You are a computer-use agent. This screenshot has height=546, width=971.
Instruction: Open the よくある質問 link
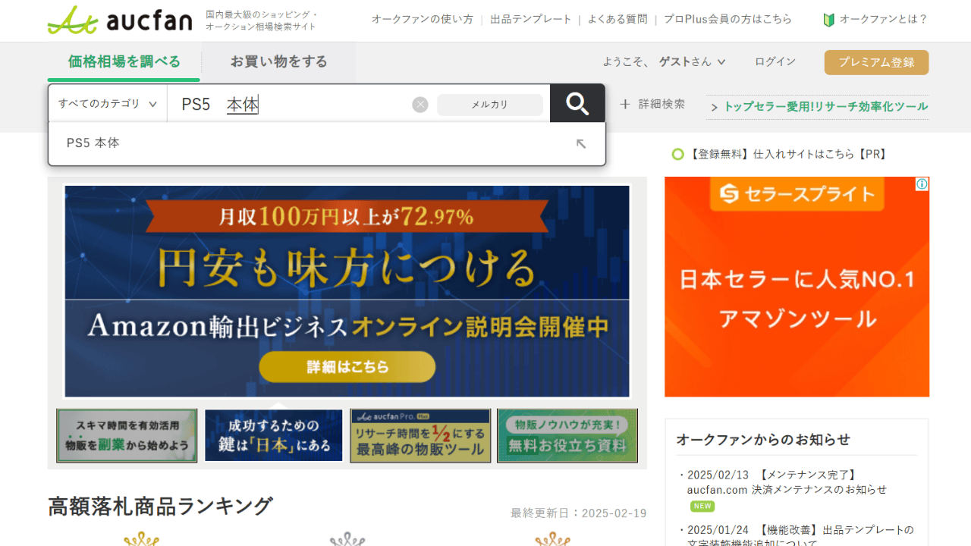pyautogui.click(x=617, y=20)
